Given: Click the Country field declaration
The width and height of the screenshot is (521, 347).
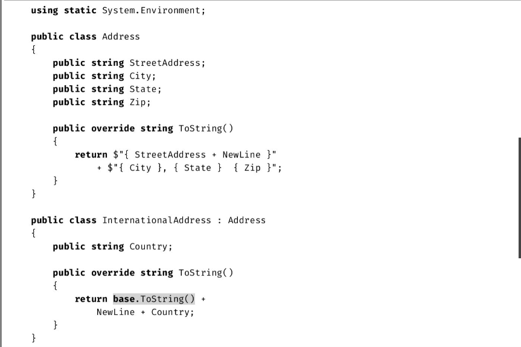Looking at the screenshot, I should (x=112, y=246).
